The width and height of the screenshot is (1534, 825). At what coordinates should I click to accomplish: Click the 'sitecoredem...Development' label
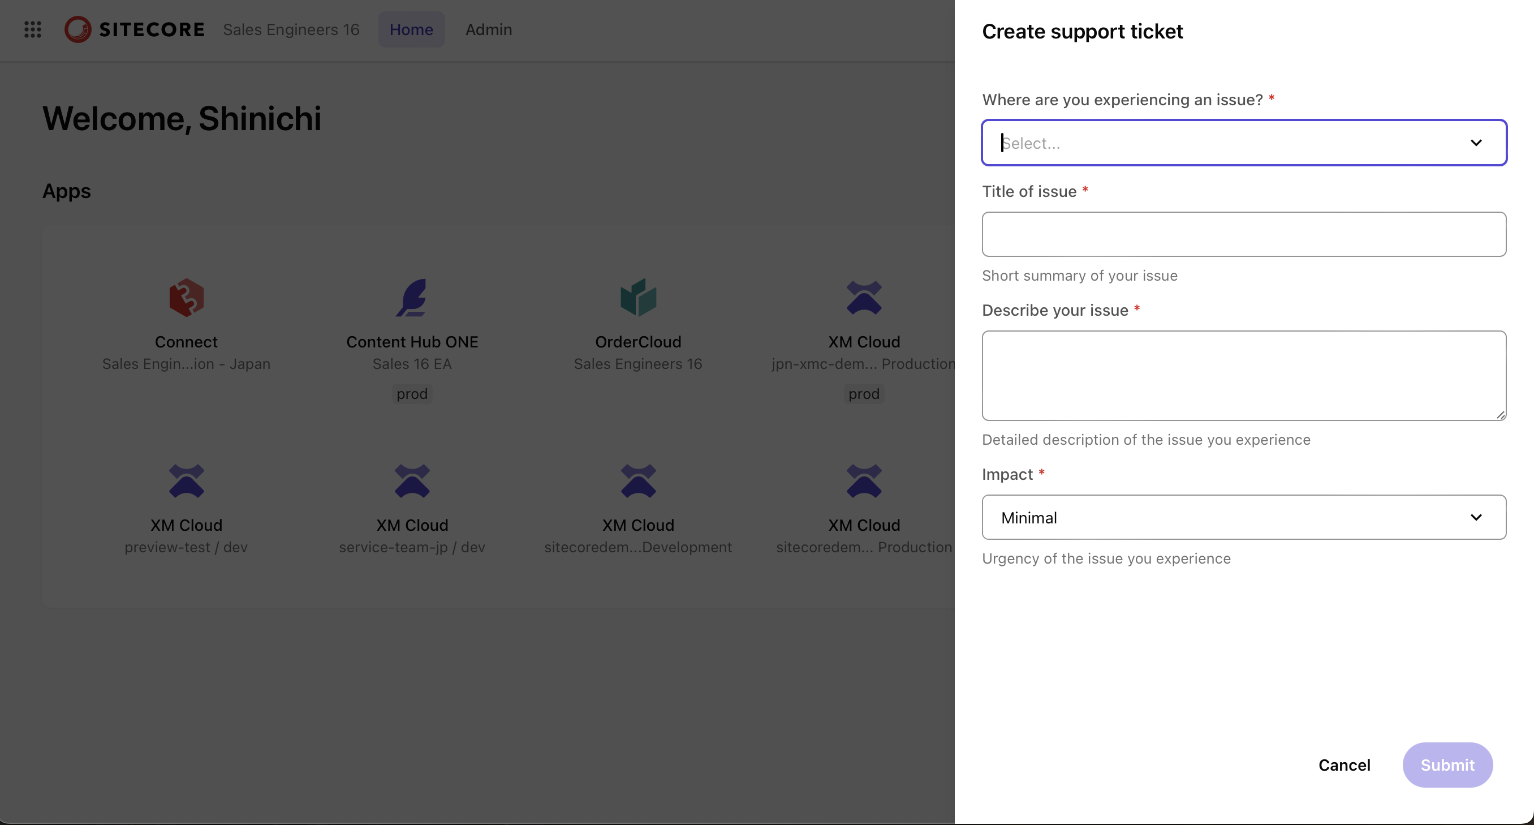(639, 547)
